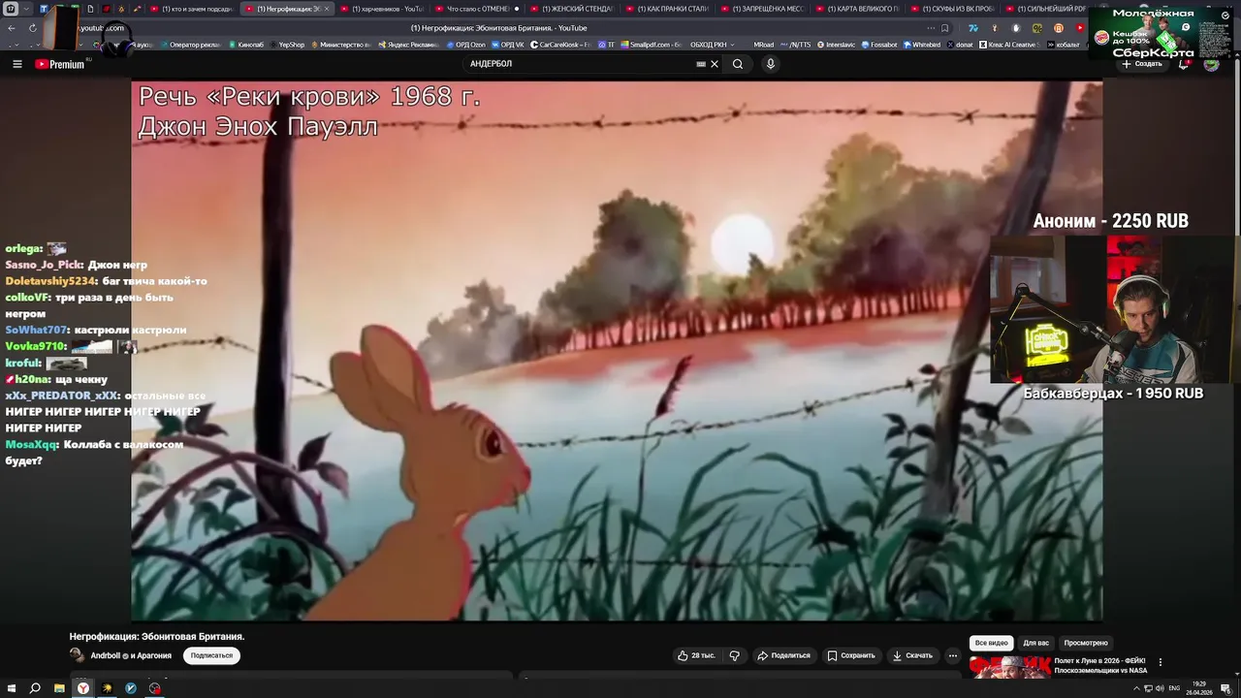Image resolution: width=1241 pixels, height=698 pixels.
Task: Switch to the харчевников YouTube tab
Action: (381, 9)
